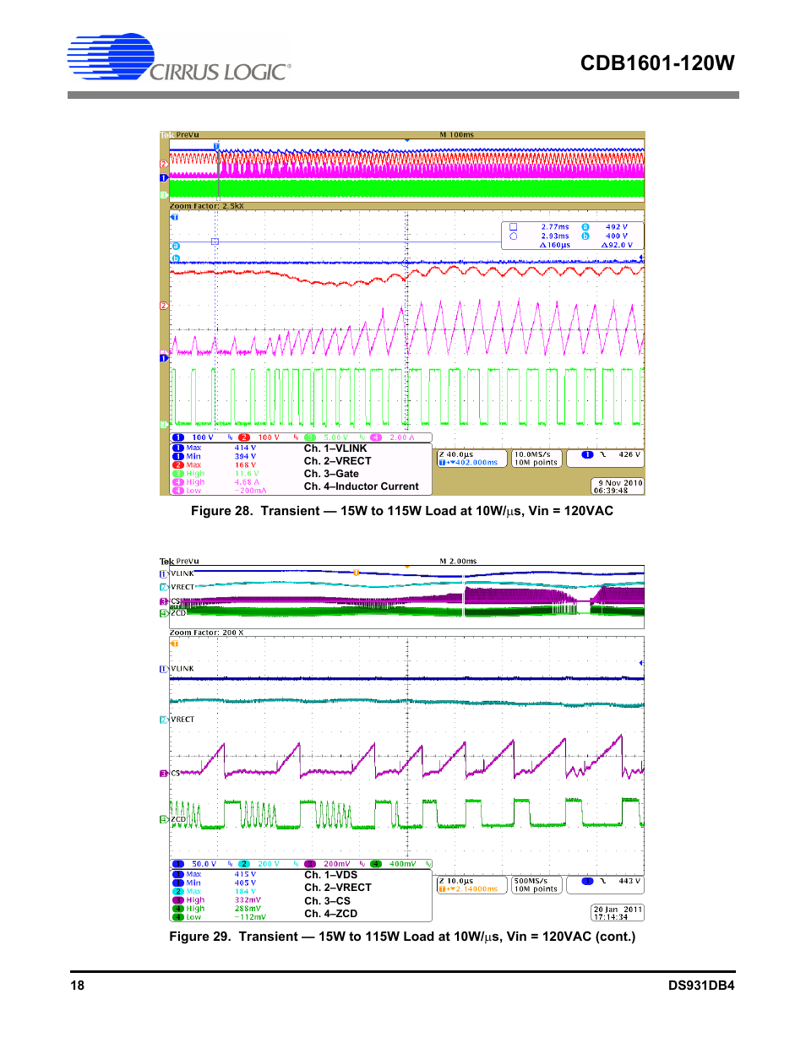The height and width of the screenshot is (1043, 806).
Task: Click 'High 332mV' measurement row
Action: click(x=218, y=900)
